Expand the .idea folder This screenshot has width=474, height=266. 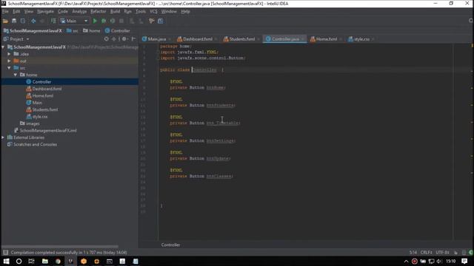9,54
